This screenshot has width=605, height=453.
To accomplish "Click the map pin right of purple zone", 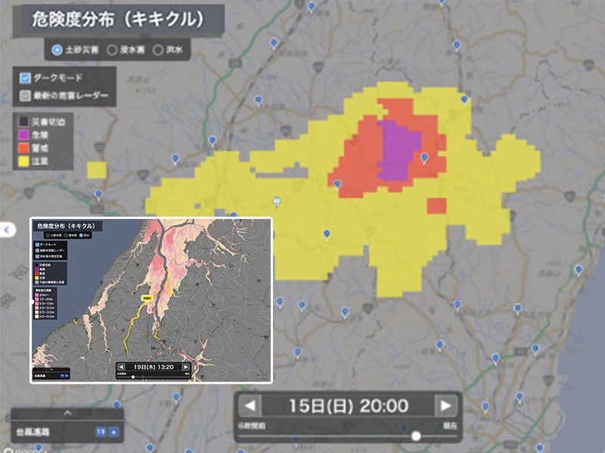I will [424, 158].
